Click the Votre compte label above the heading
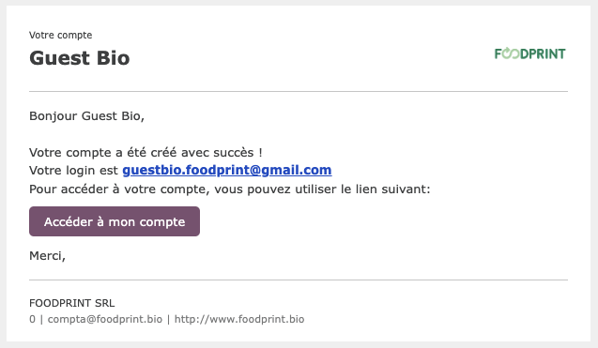The height and width of the screenshot is (348, 598). 61,35
